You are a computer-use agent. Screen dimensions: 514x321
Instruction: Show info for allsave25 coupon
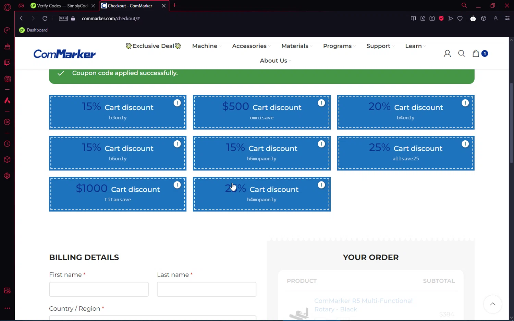[465, 144]
